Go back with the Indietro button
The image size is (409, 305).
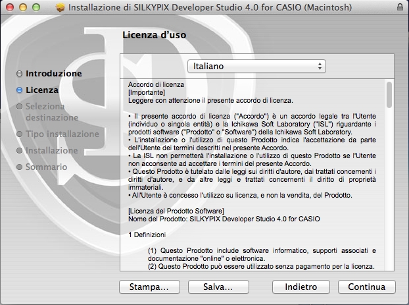pos(301,287)
